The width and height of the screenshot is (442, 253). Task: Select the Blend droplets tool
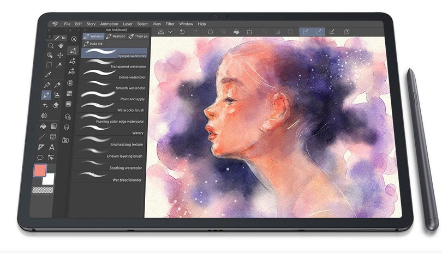(x=44, y=115)
